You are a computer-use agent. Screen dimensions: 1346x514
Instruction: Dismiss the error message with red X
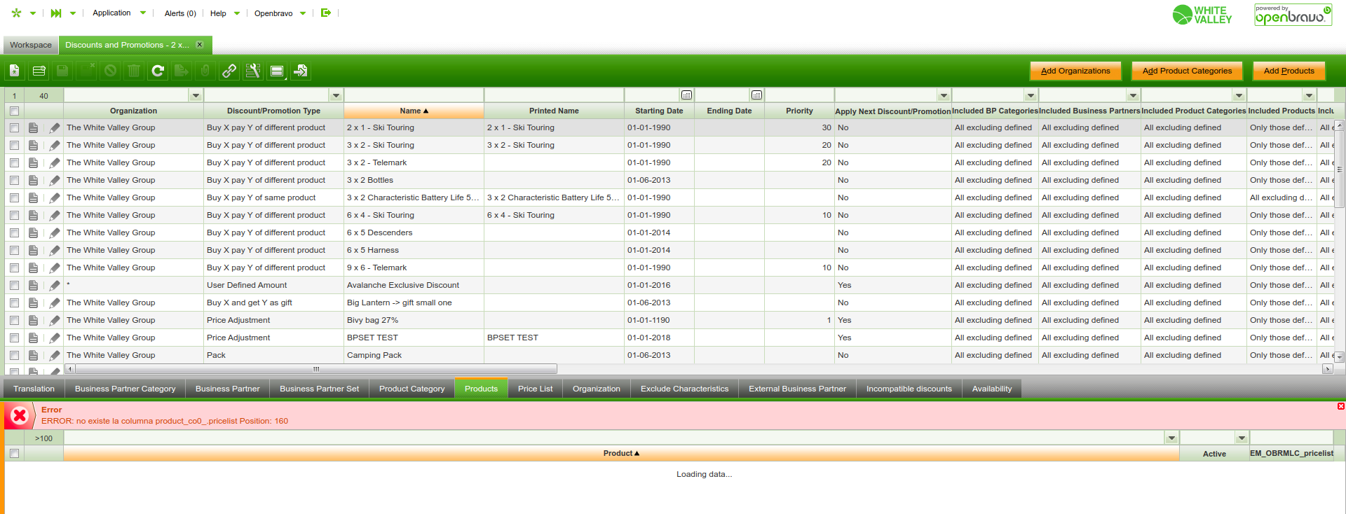click(x=1340, y=406)
